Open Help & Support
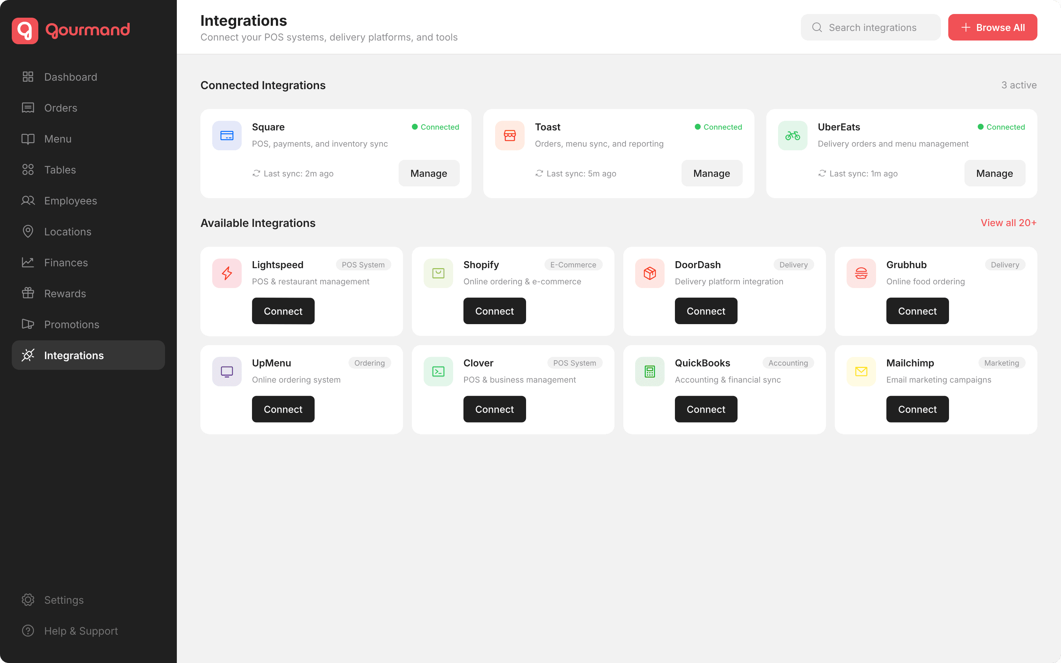This screenshot has height=663, width=1061. tap(88, 631)
